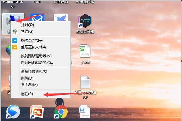Click the blue plus icon for 整理至新格子
Viewport: 182px width, 121px height.
click(x=15, y=41)
